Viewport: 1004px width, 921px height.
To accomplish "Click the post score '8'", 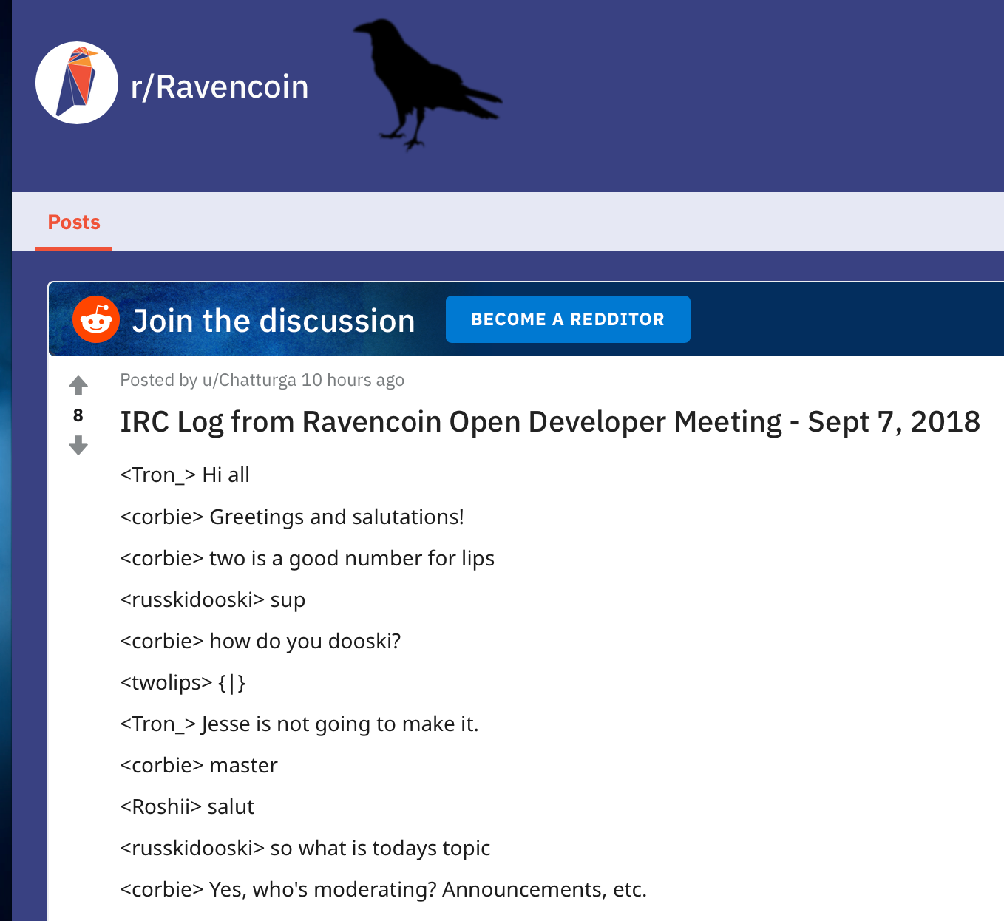I will [78, 415].
